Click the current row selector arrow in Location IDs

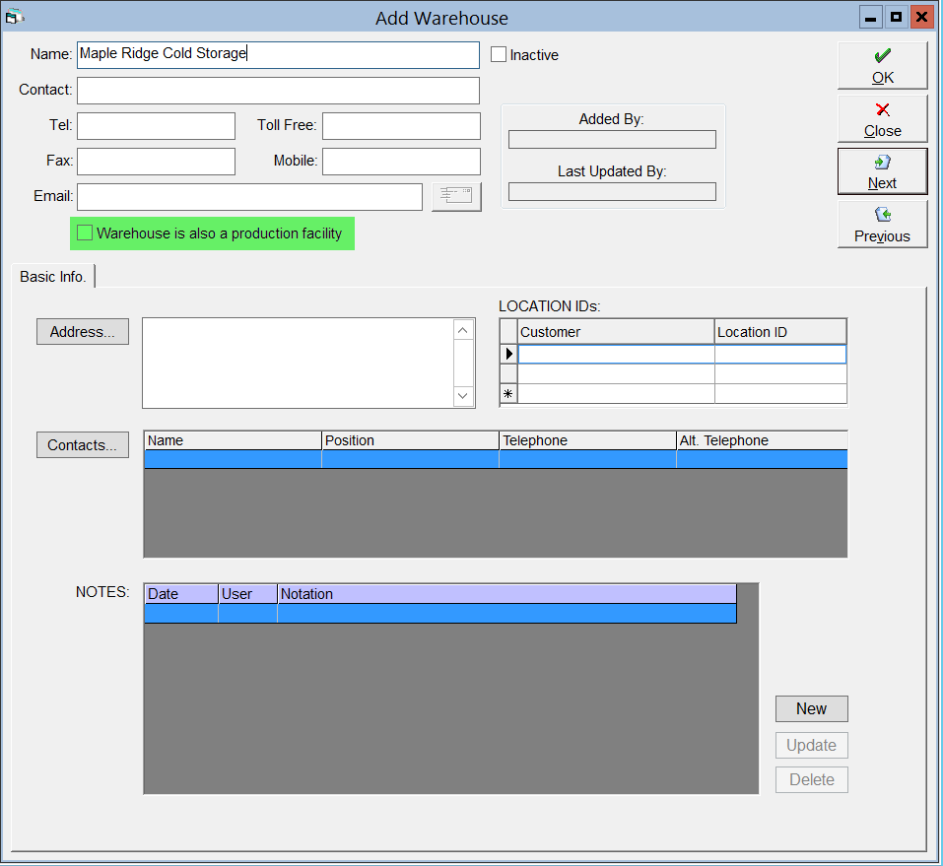click(508, 355)
